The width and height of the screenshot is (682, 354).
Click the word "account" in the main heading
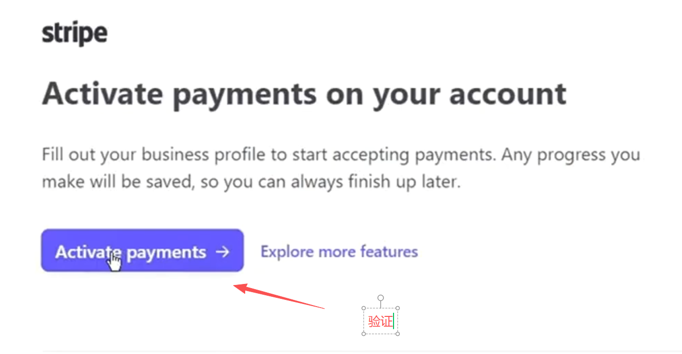click(507, 94)
